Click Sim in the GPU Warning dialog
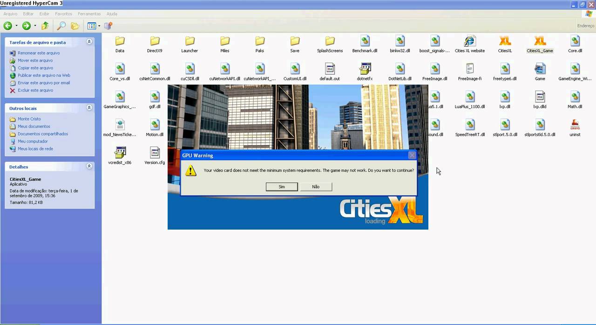Viewport: 596px width, 325px height. (x=282, y=187)
